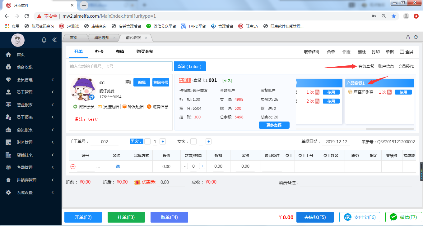Screen dimensions: 423x226
Task: Select the 购买套餐 tab
Action: point(145,52)
